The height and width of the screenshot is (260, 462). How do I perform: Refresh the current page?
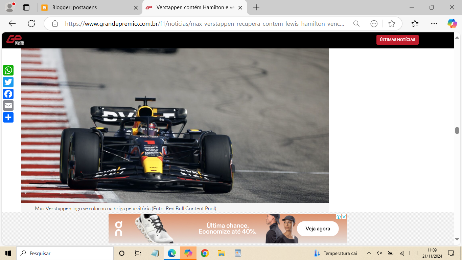click(31, 24)
